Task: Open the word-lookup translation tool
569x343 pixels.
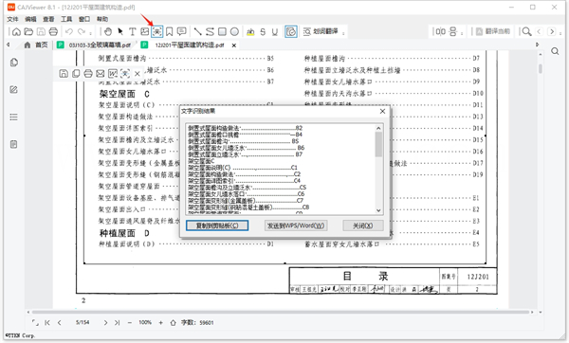Action: pos(321,31)
